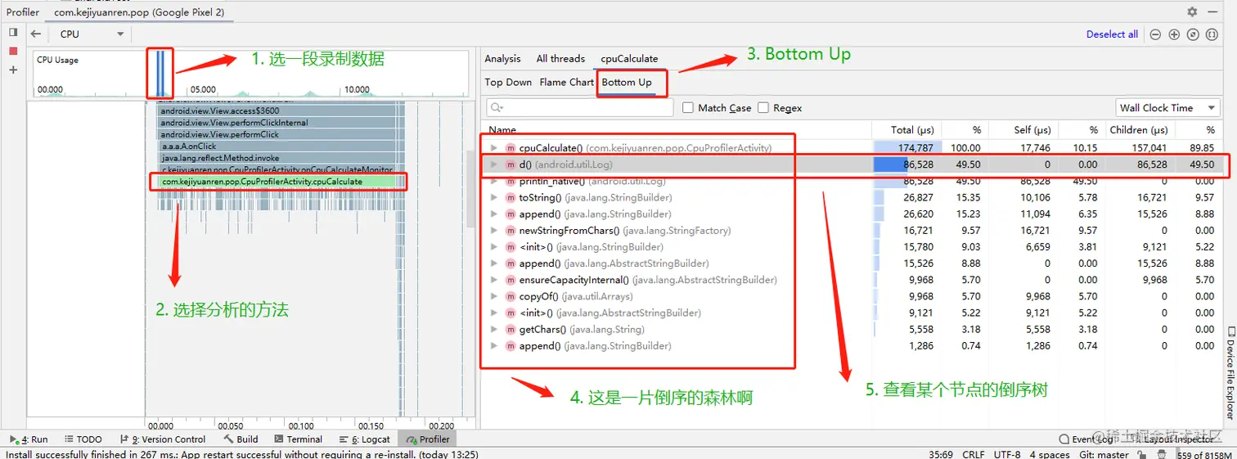Expand the cpuCalculate() tree node
Image resolution: width=1237 pixels, height=459 pixels.
pyautogui.click(x=493, y=148)
